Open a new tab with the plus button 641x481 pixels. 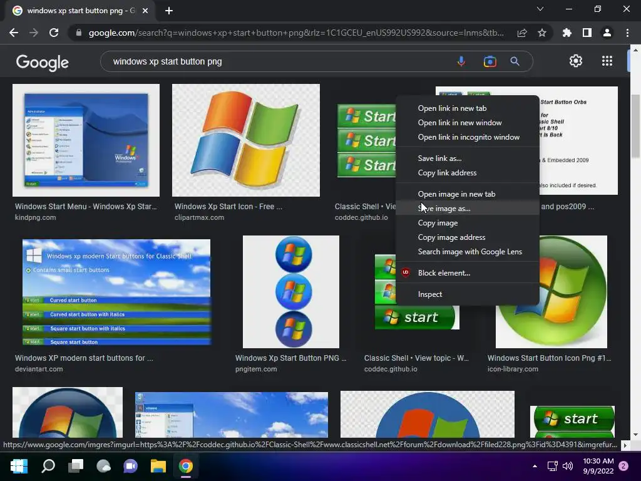pos(169,11)
